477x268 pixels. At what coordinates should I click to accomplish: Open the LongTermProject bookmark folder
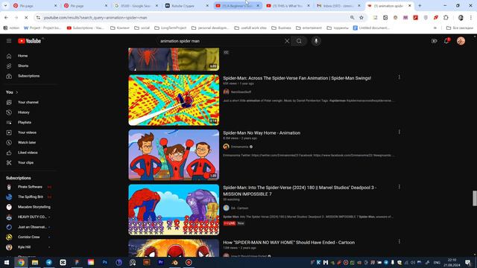171,28
